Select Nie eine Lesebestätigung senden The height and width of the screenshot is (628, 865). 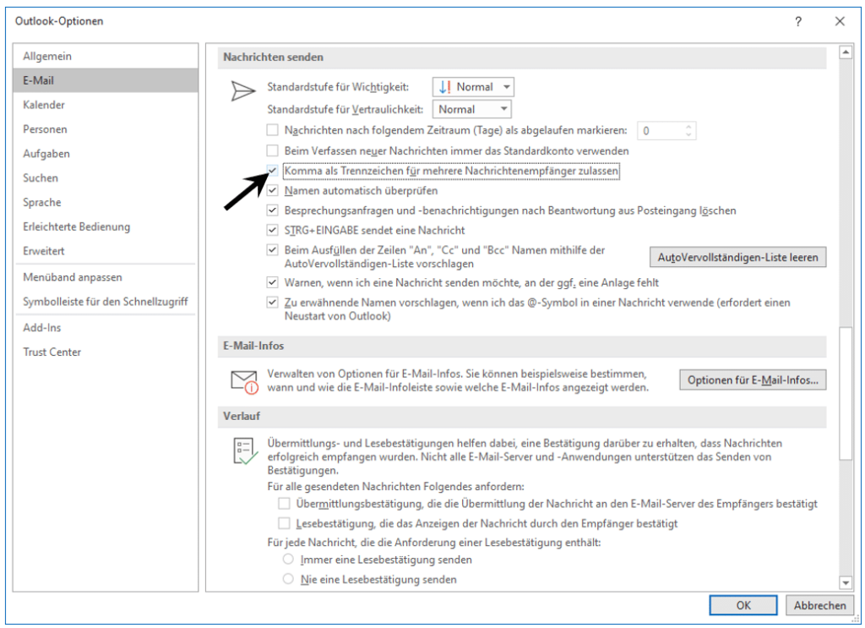[288, 579]
